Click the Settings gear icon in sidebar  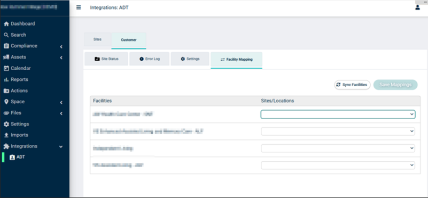6,124
